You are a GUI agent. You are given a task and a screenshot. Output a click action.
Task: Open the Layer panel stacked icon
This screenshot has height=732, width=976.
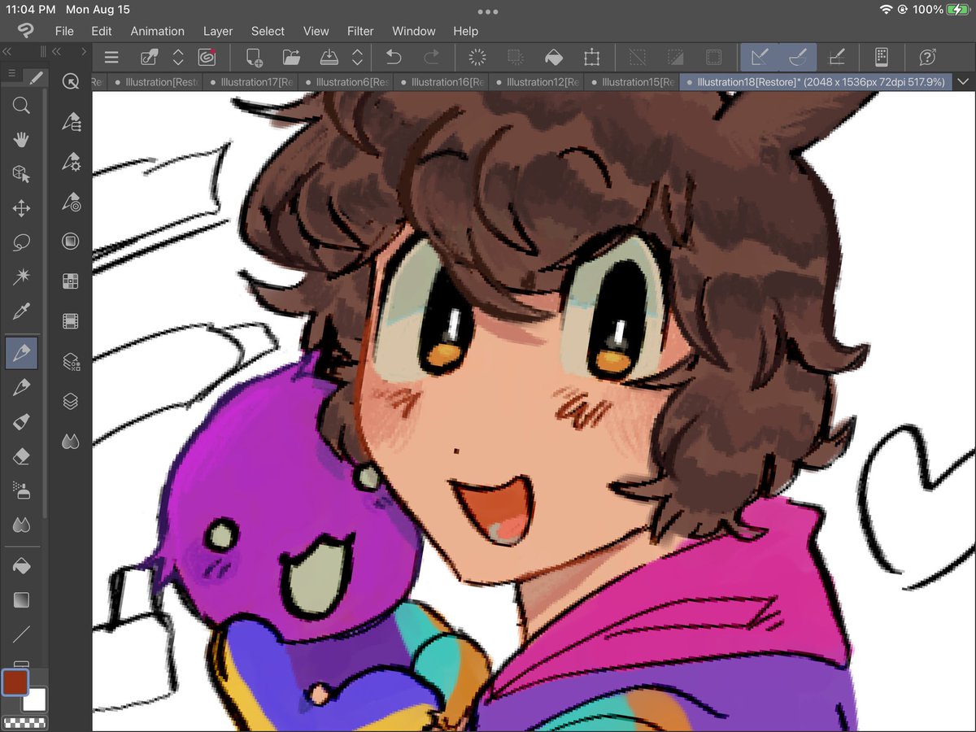tap(71, 400)
